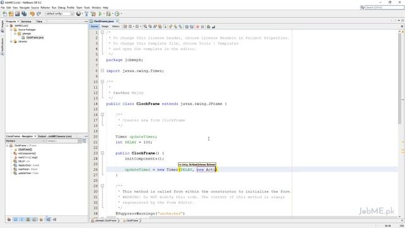This screenshot has width=405, height=228.
Task: Toggle Show Fields filter in Navigator
Action: pos(15,220)
